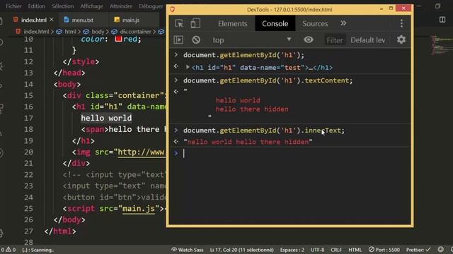Open the Sélection menu

[62, 6]
